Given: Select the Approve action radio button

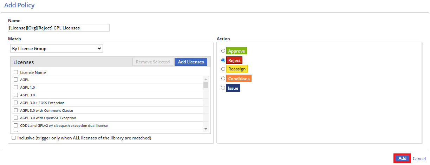Looking at the screenshot, I should pos(223,51).
